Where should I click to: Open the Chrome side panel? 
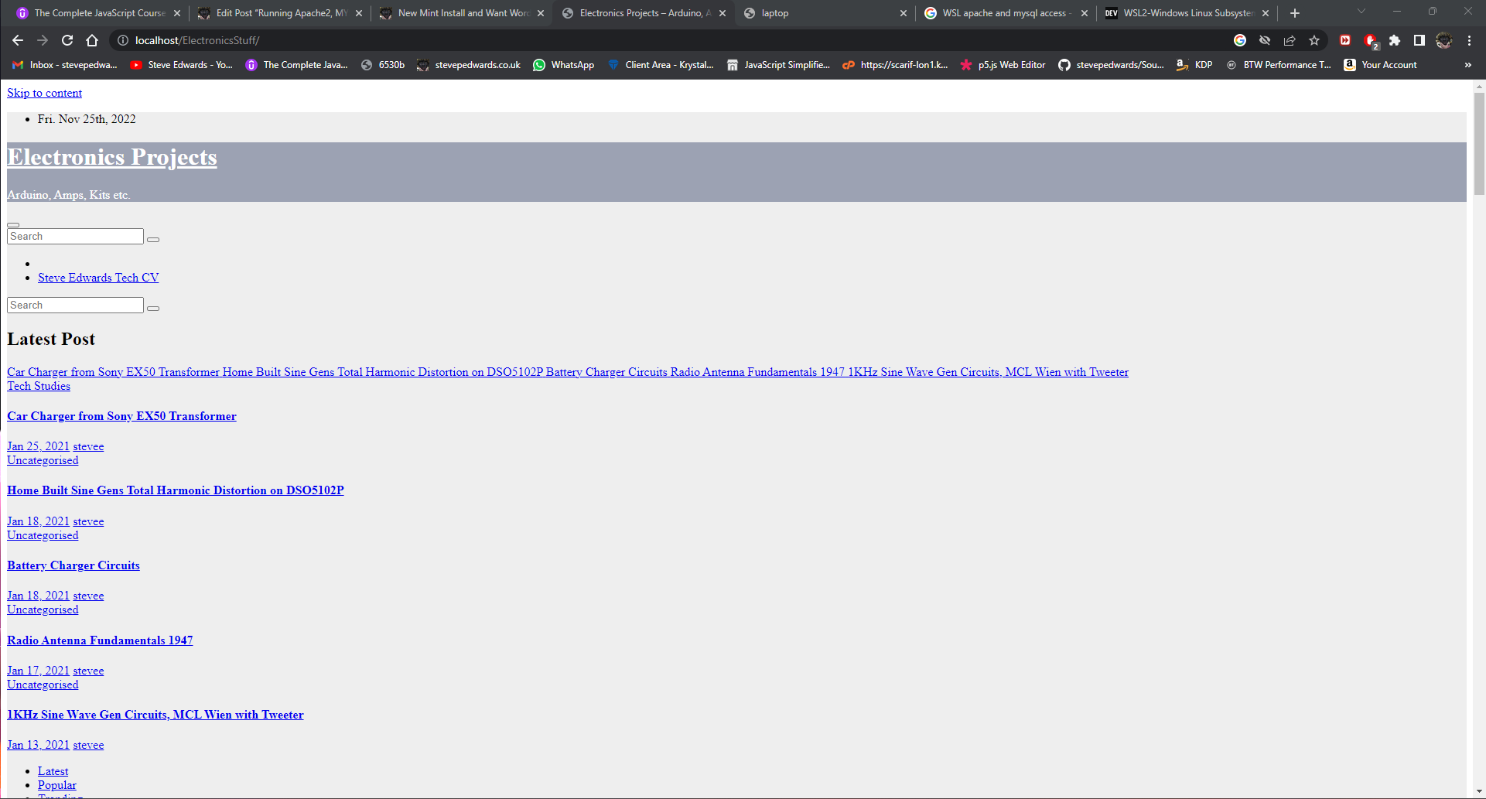click(x=1419, y=40)
